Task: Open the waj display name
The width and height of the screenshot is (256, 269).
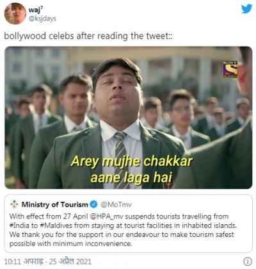Action: [x=36, y=10]
